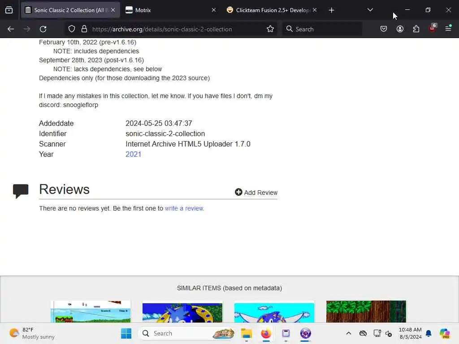
Task: Click the Reviews speech bubble icon
Action: [x=21, y=191]
